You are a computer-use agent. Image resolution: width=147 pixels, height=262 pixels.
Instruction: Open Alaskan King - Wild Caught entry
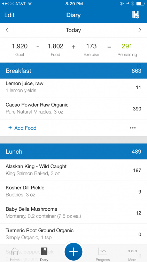tap(73, 170)
